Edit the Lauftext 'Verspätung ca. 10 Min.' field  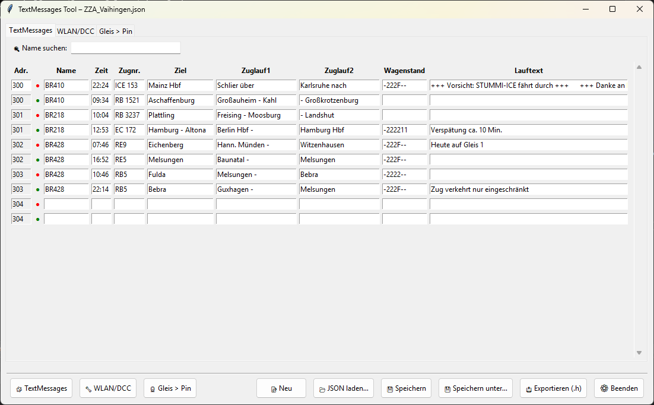tap(528, 130)
